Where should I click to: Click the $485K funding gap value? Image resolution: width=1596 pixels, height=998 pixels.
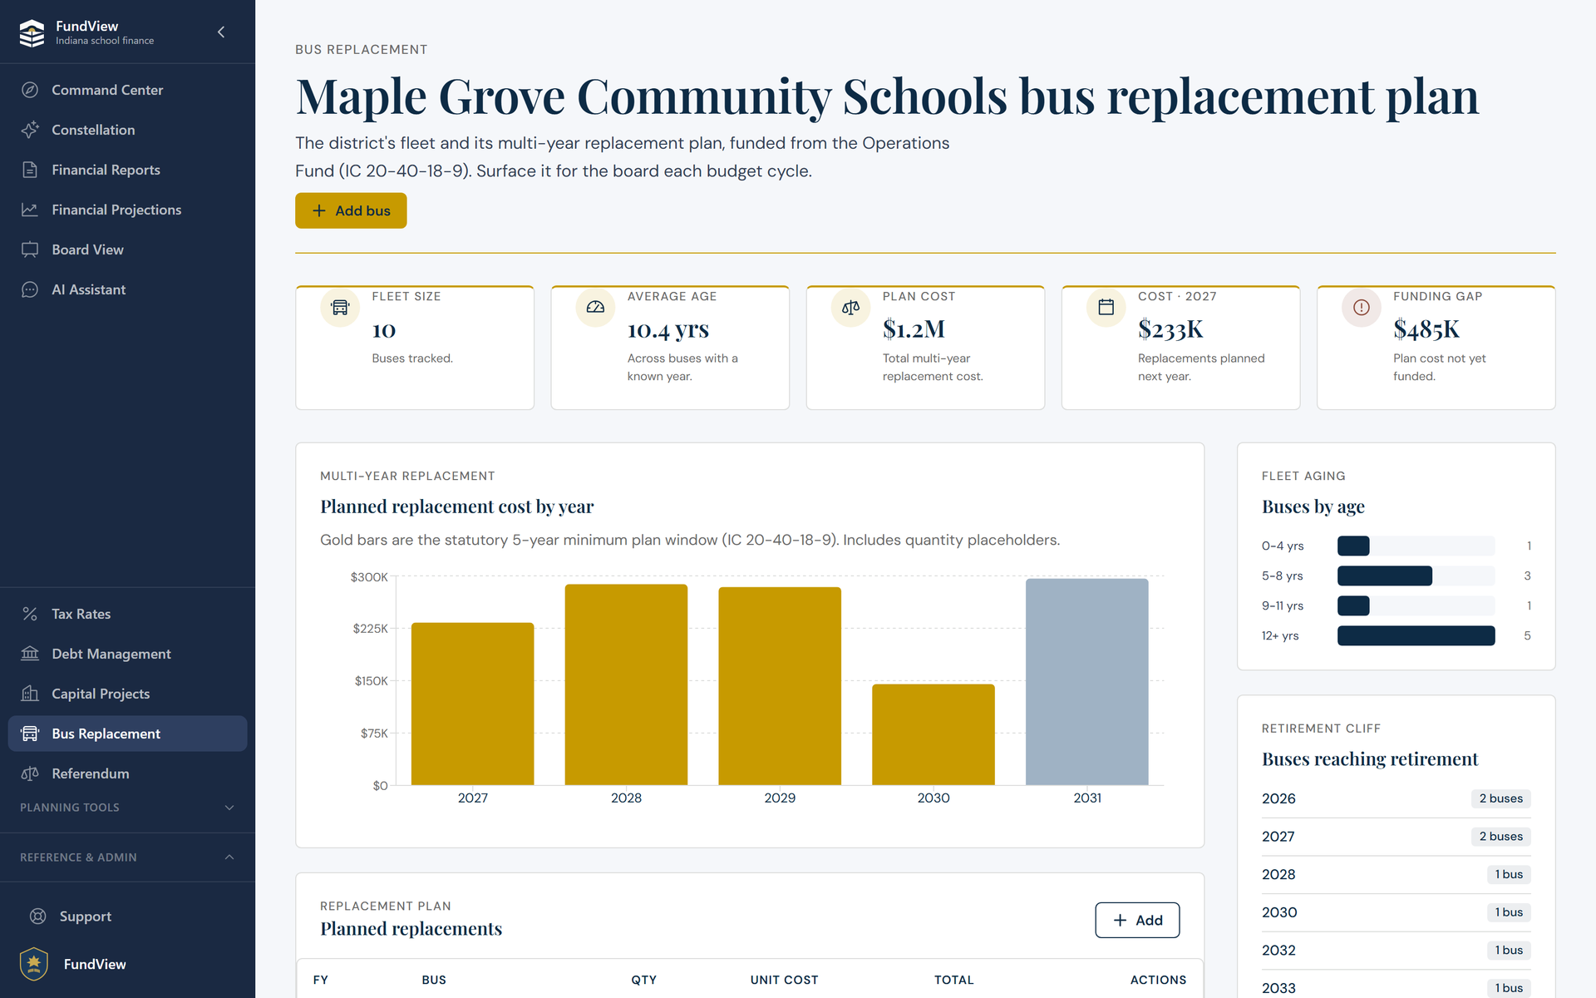(x=1426, y=329)
